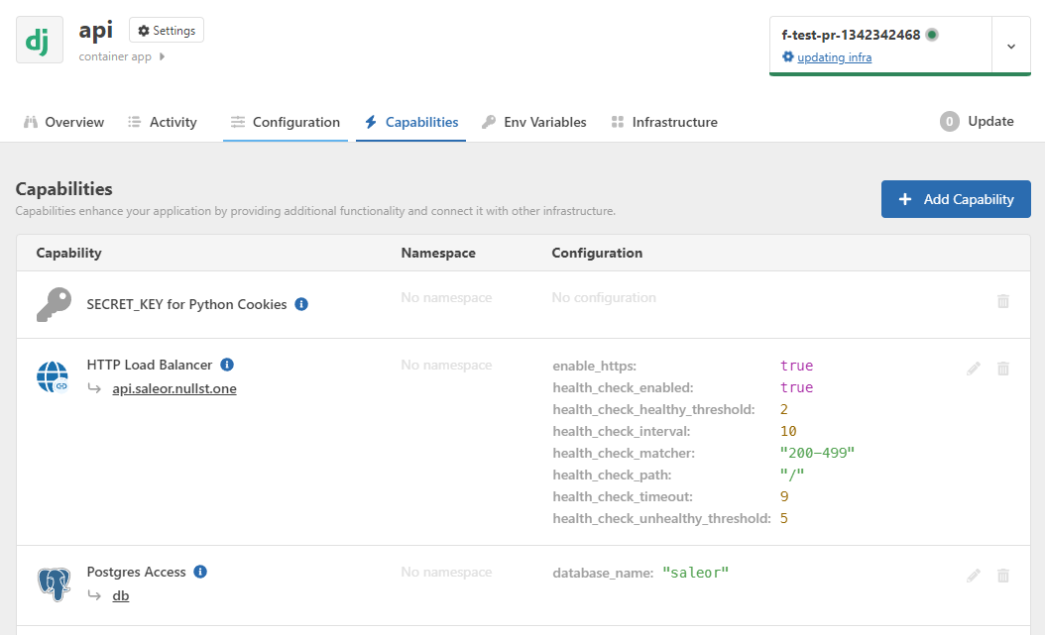Expand the container app breadcrumb arrow
1045x635 pixels.
[162, 56]
